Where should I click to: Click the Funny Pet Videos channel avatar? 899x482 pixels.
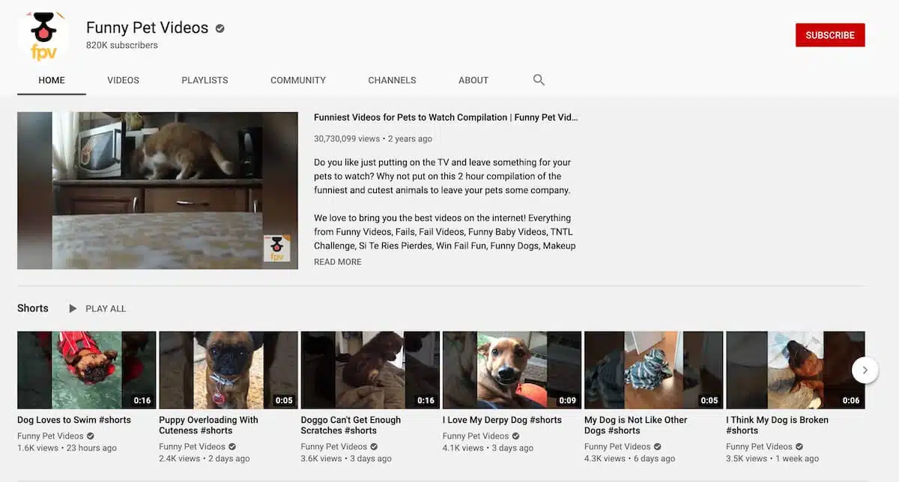[43, 35]
